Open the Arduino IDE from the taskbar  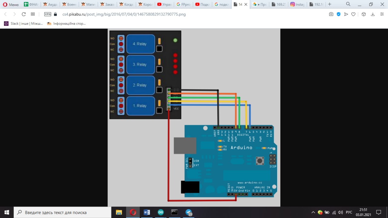point(161,212)
